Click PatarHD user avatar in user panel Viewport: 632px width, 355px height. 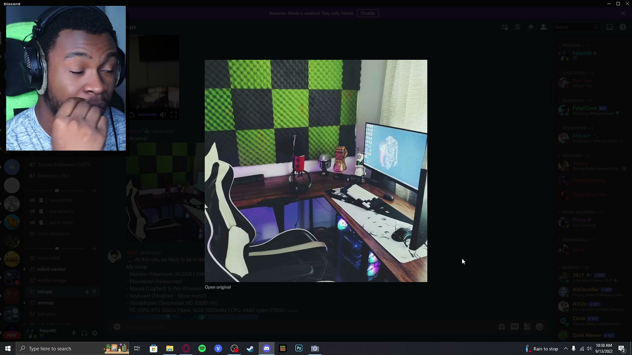(32, 333)
